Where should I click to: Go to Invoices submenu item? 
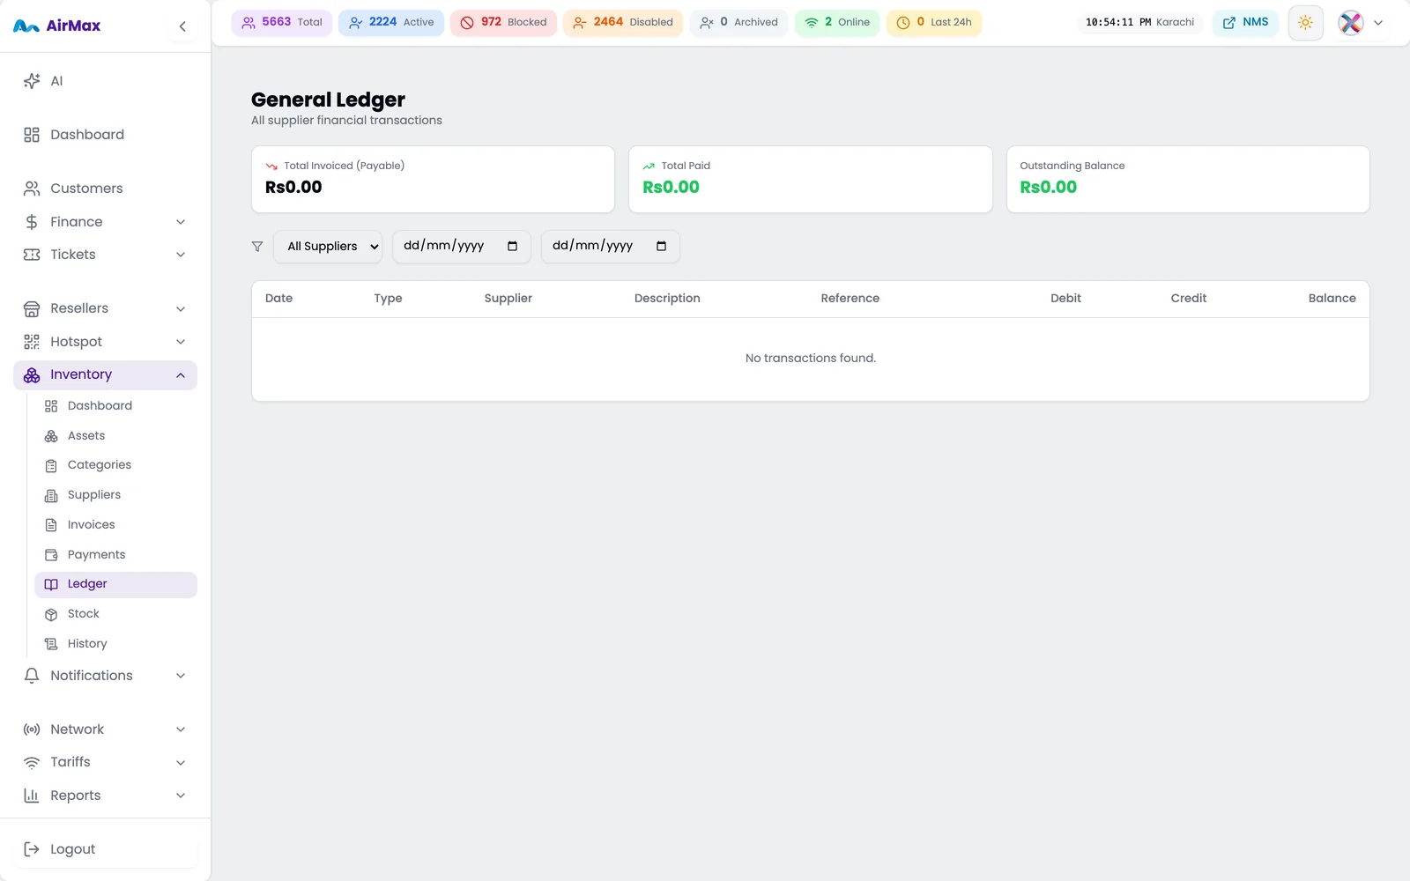pos(115,525)
